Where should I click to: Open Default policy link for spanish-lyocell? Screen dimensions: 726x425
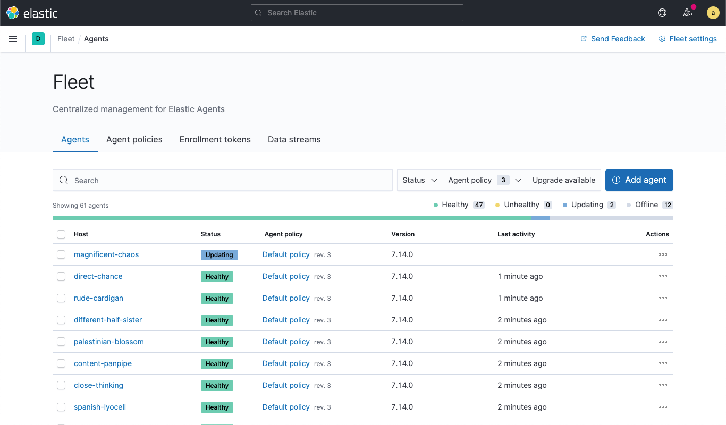(286, 407)
